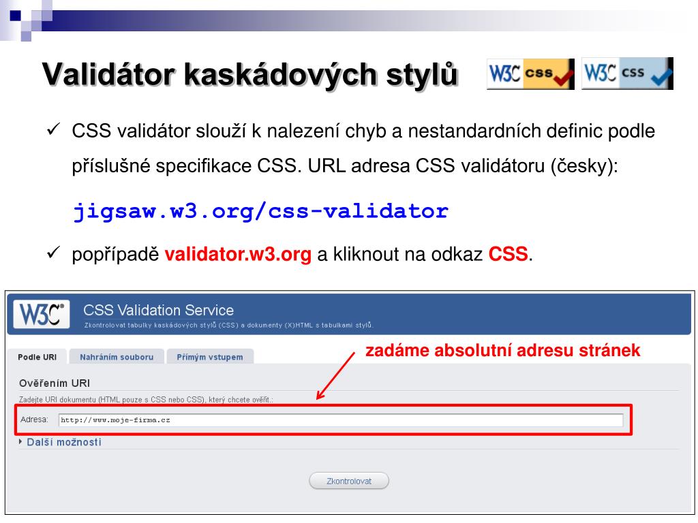Click the Zkontrolovat tabulky kaskádových stylů subtitle
The width and height of the screenshot is (698, 523).
point(229,325)
